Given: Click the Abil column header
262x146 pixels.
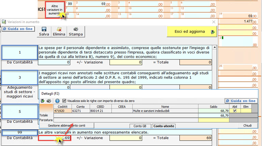Looking at the screenshot, I should coord(235,107).
